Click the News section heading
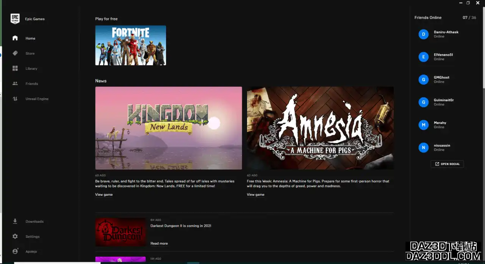Image resolution: width=485 pixels, height=264 pixels. 101,81
